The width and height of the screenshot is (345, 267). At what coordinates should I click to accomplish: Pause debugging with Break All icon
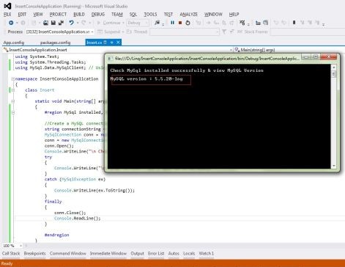[x=172, y=23]
